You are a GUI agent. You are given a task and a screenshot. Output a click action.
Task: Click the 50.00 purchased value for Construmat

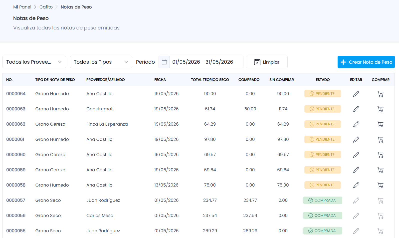(x=250, y=109)
